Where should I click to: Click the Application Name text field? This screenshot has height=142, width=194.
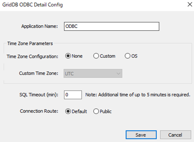[x=112, y=26]
